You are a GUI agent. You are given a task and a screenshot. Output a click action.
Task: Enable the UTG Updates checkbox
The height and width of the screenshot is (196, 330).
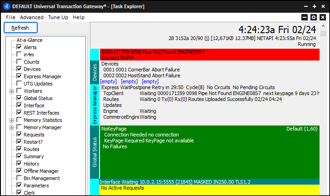(x=19, y=84)
